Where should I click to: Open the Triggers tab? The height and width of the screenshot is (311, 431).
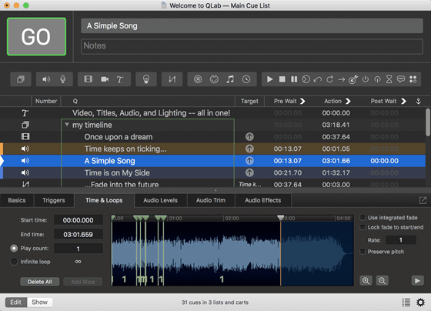pos(54,200)
